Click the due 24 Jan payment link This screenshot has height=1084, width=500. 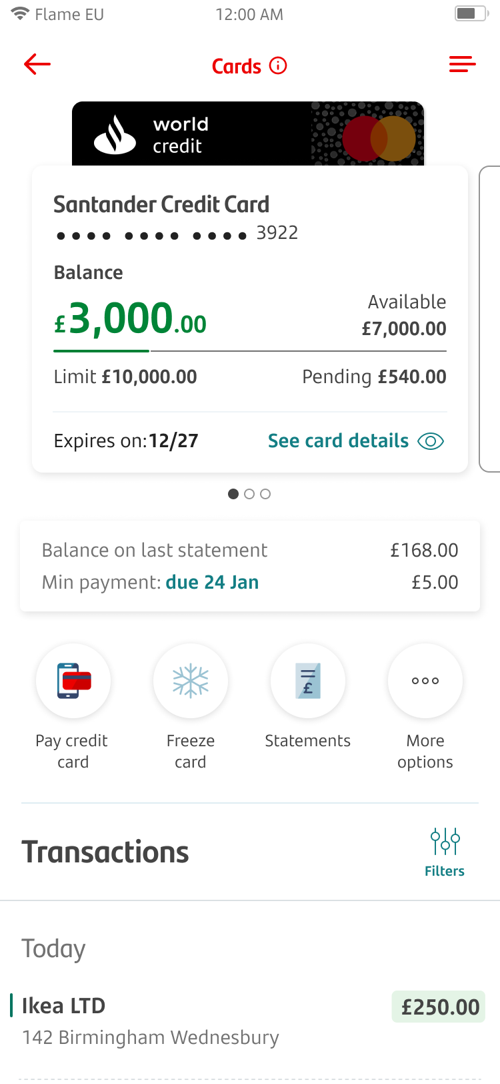pos(212,582)
